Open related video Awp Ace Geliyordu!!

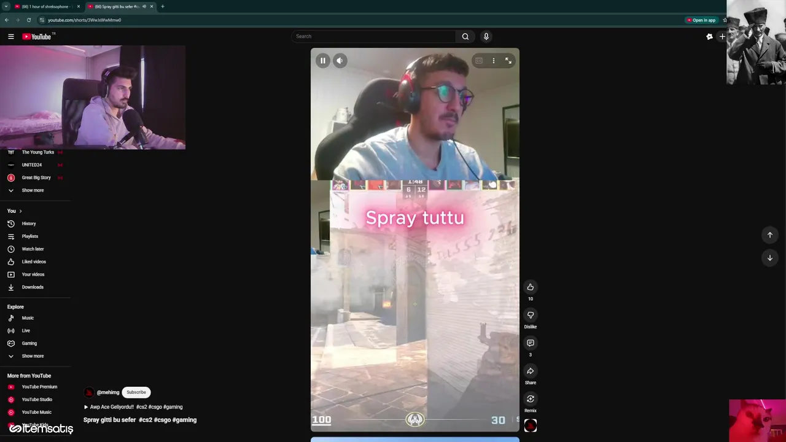(133, 407)
